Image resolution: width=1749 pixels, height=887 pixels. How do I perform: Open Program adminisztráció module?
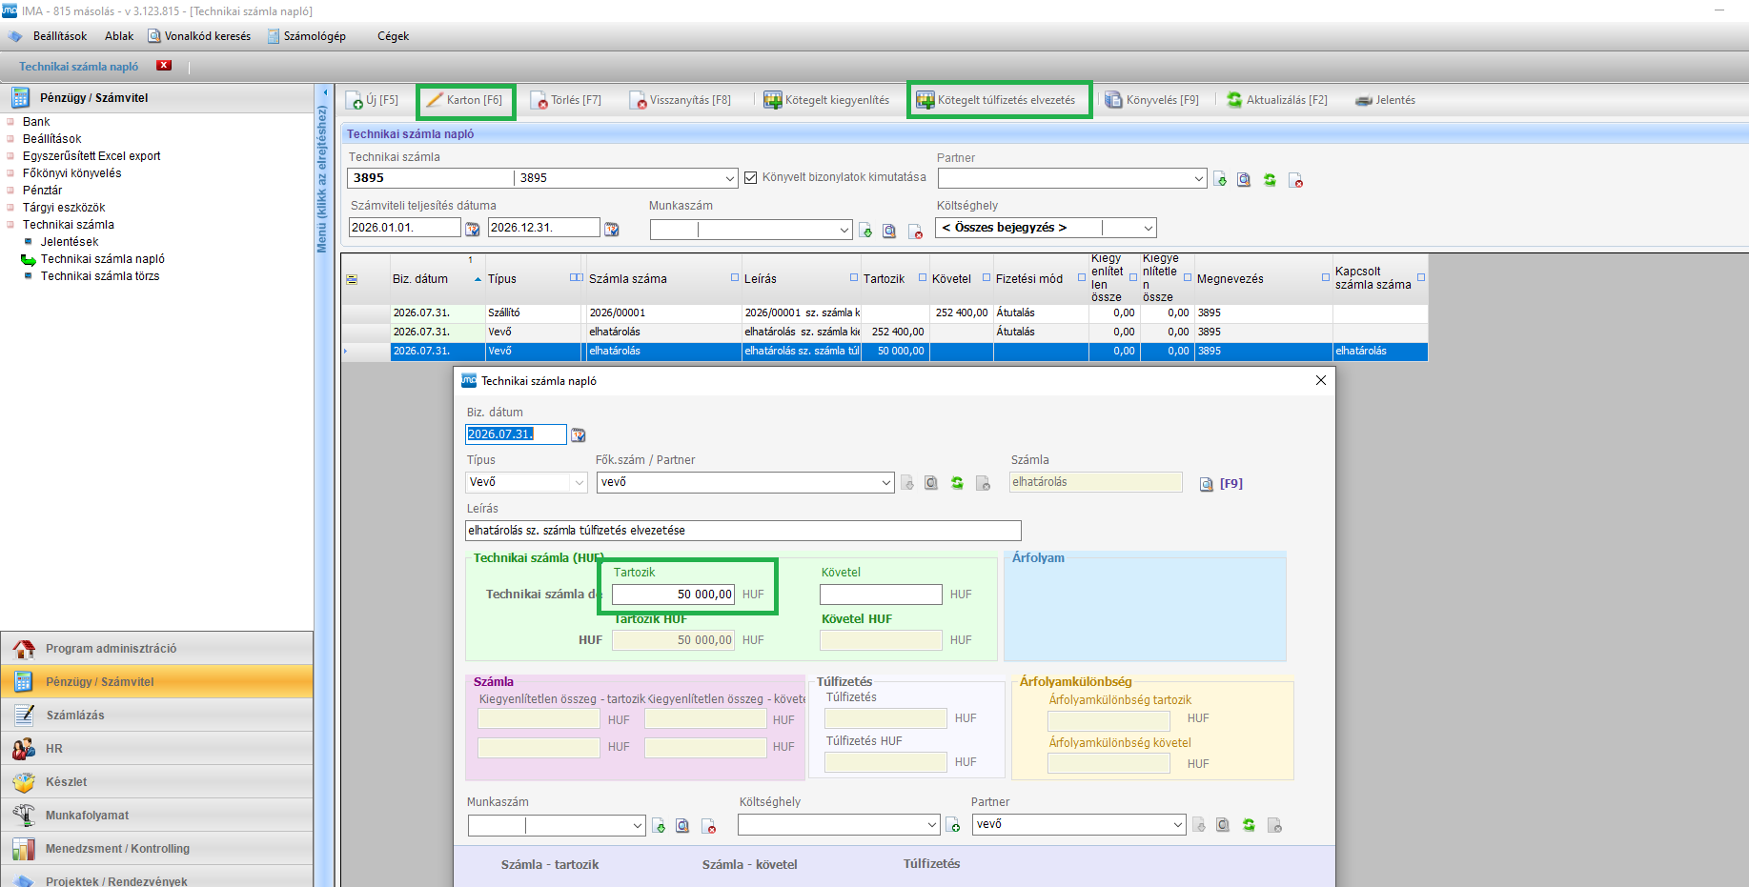point(156,648)
